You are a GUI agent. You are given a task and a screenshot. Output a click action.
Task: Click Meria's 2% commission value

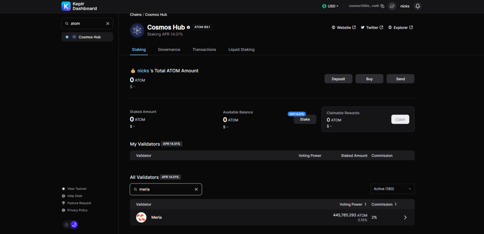point(374,217)
